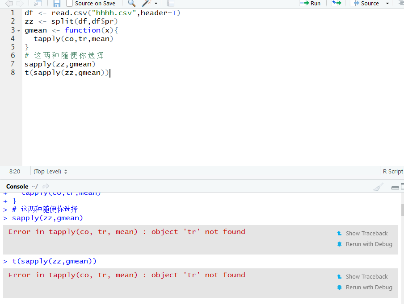Click the Re-run previous code icon
This screenshot has height=304, width=404.
(x=336, y=3)
